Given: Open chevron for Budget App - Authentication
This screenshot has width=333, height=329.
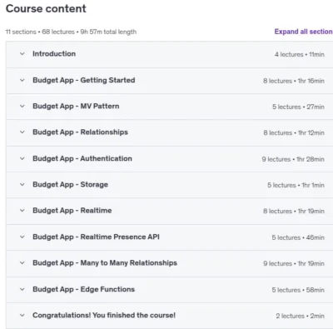Looking at the screenshot, I should pyautogui.click(x=22, y=159).
